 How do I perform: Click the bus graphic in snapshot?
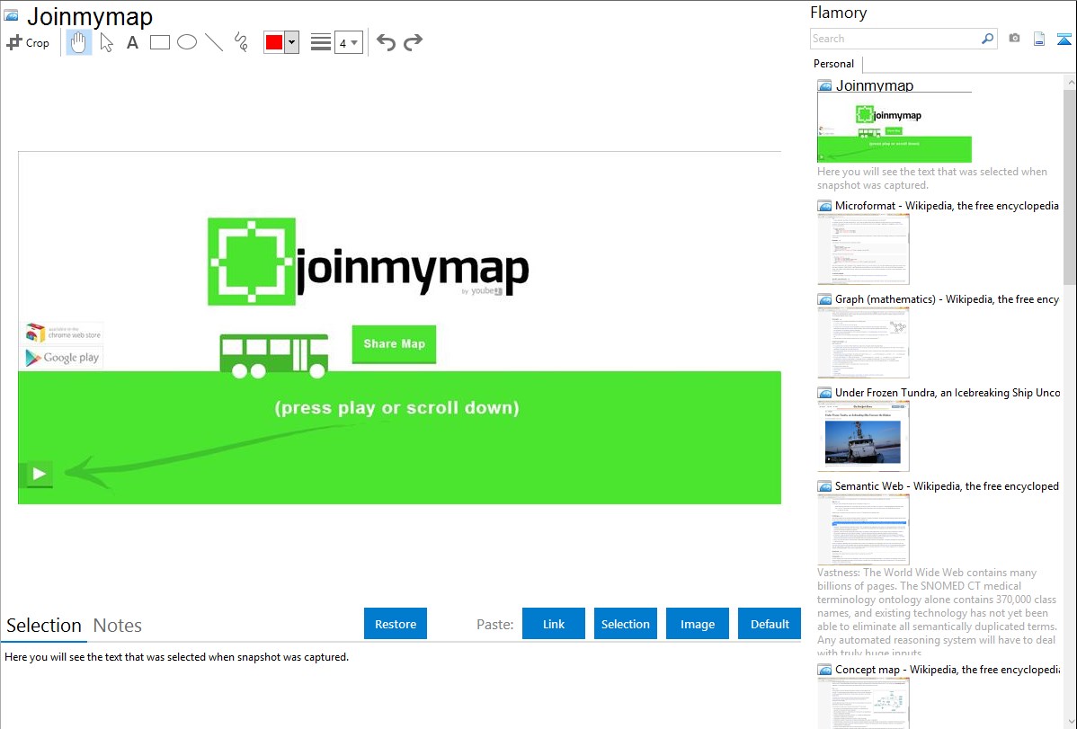point(273,356)
